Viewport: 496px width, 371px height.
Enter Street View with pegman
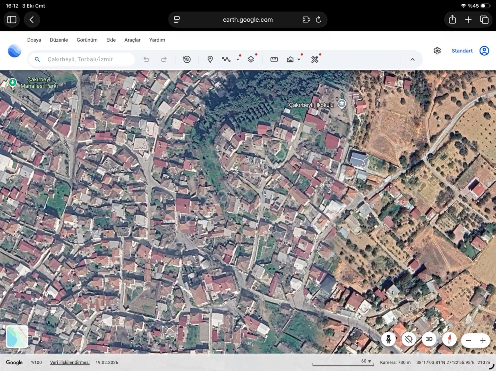(388, 339)
